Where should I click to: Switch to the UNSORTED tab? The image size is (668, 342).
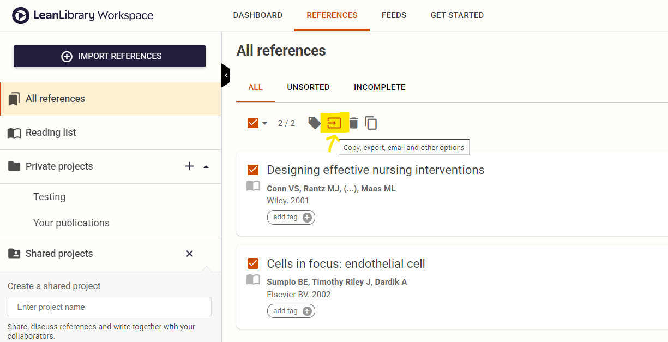point(308,87)
